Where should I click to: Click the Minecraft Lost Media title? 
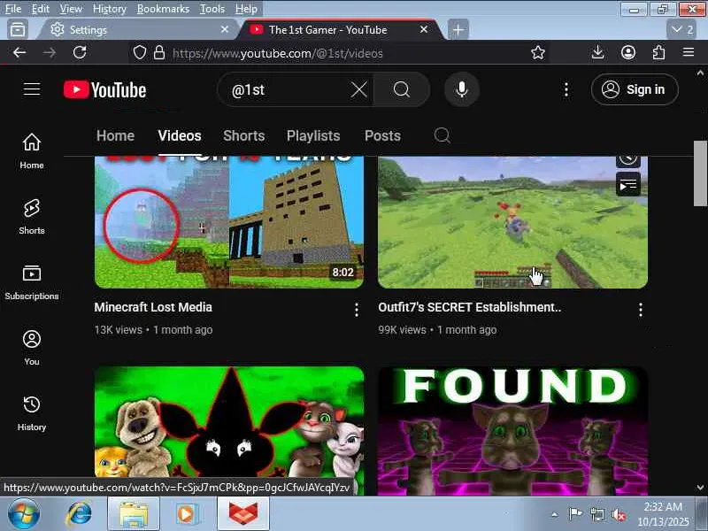click(x=153, y=307)
